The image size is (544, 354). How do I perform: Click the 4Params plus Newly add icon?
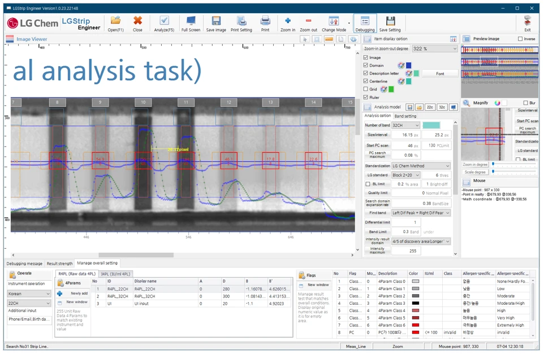pos(60,293)
